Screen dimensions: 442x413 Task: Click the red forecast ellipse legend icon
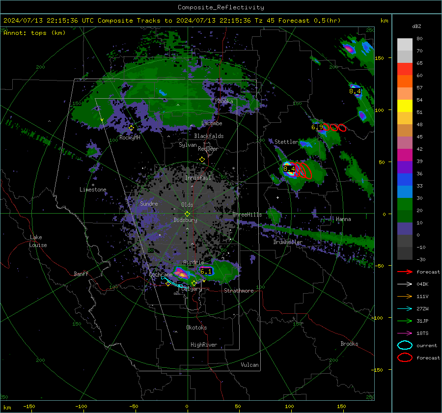[x=405, y=358]
